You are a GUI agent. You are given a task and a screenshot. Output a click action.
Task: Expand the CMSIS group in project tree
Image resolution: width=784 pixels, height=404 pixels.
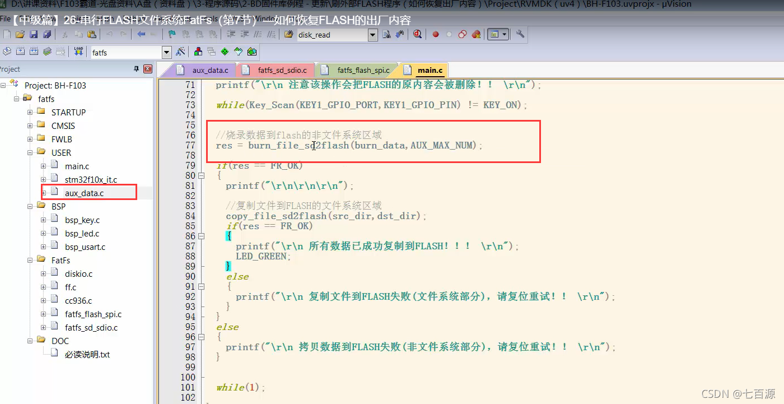[x=30, y=126]
